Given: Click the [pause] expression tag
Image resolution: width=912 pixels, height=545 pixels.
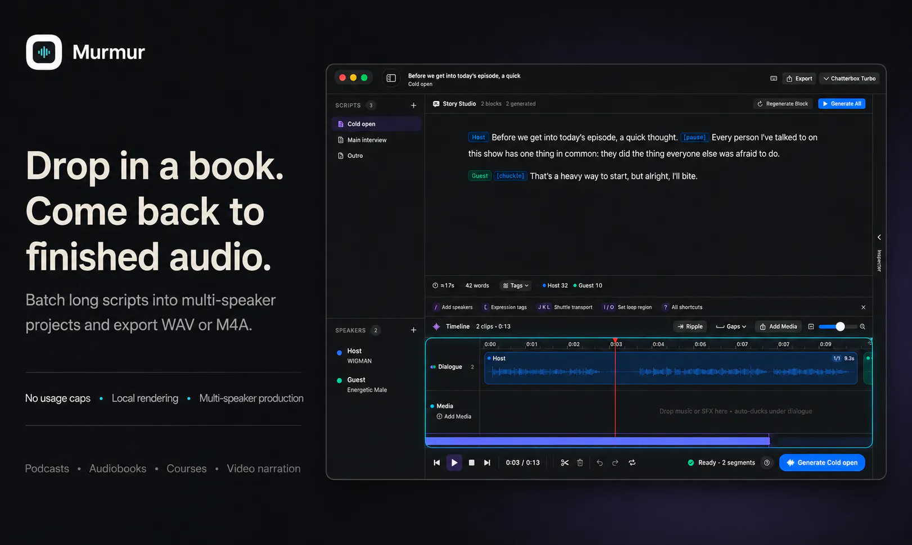Looking at the screenshot, I should point(694,138).
